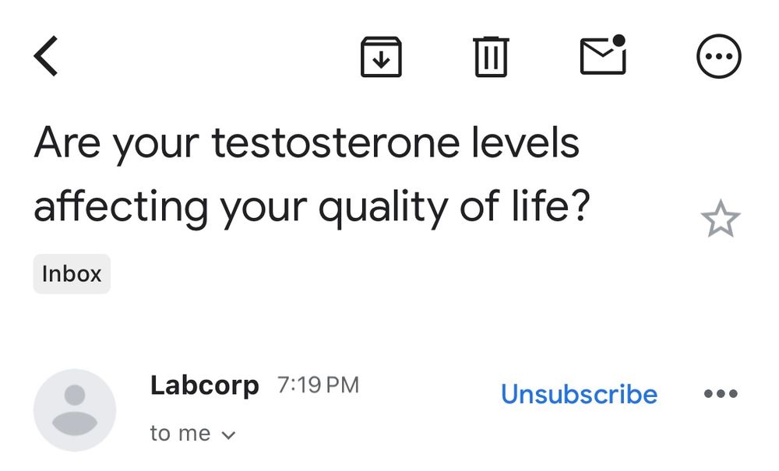Open message options beside Unsubscribe
This screenshot has width=779, height=471.
tap(720, 395)
